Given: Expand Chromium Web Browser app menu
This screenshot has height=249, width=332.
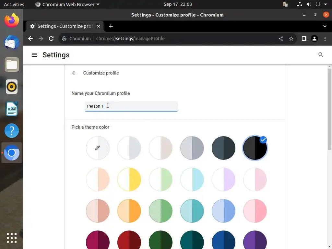Looking at the screenshot, I should coord(67,4).
